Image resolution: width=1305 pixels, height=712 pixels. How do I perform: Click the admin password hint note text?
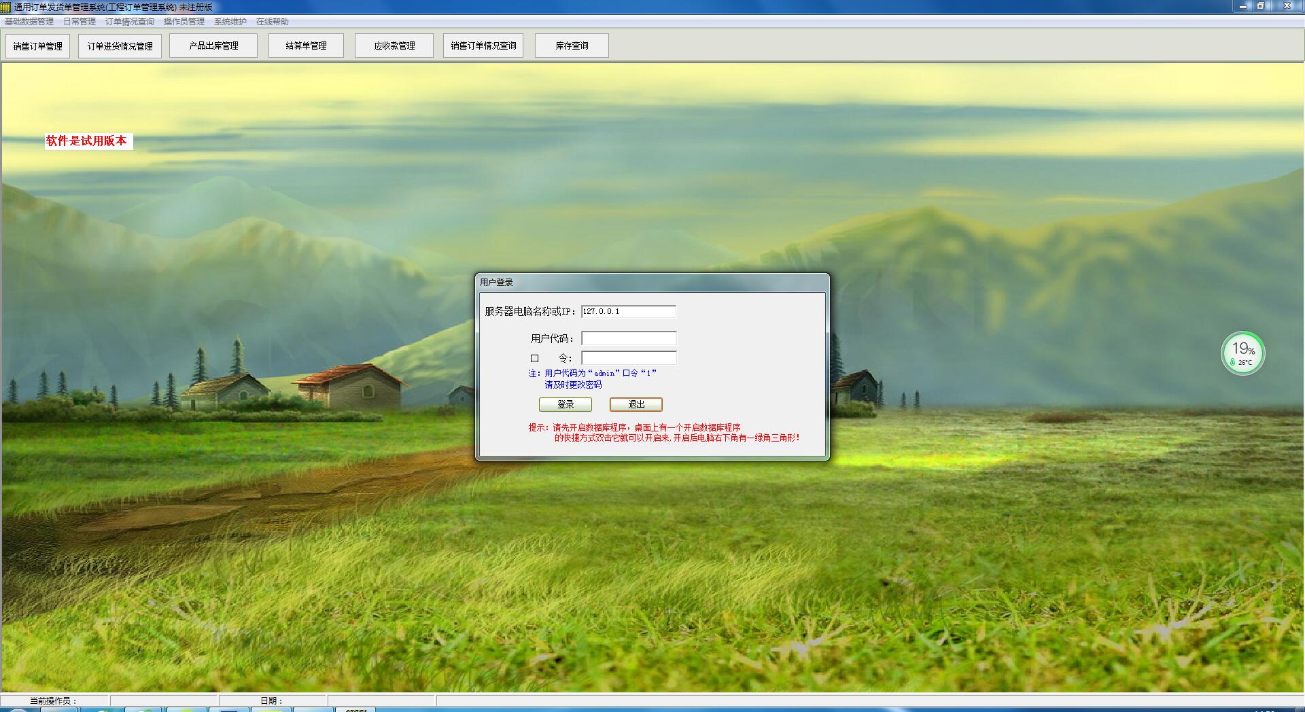[x=592, y=378]
